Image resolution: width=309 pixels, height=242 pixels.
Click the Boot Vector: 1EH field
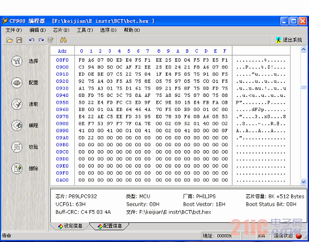(x=204, y=204)
